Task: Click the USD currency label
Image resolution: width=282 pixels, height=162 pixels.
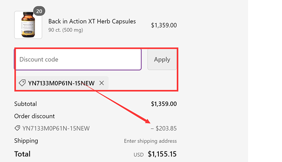Action: [139, 155]
